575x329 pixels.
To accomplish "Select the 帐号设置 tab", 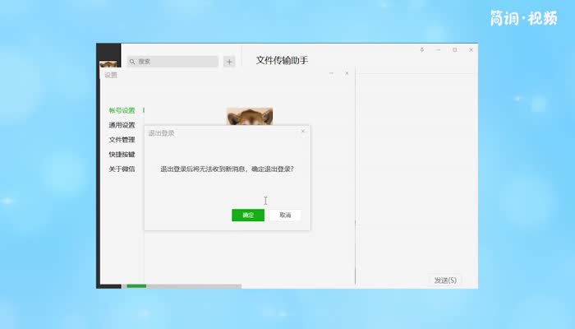I will point(122,110).
